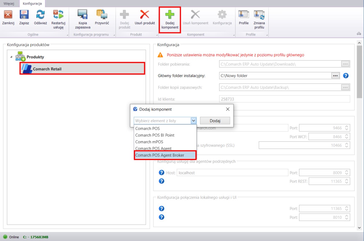Click the help icon beside Główny folder instalacyjny

346,76
